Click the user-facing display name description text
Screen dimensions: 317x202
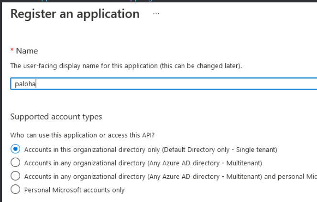[x=96, y=66]
